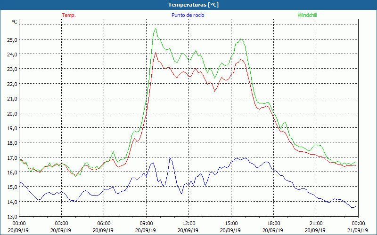Click the 'Temperaturas [°C]' chart title
377x235 pixels.
[193, 5]
